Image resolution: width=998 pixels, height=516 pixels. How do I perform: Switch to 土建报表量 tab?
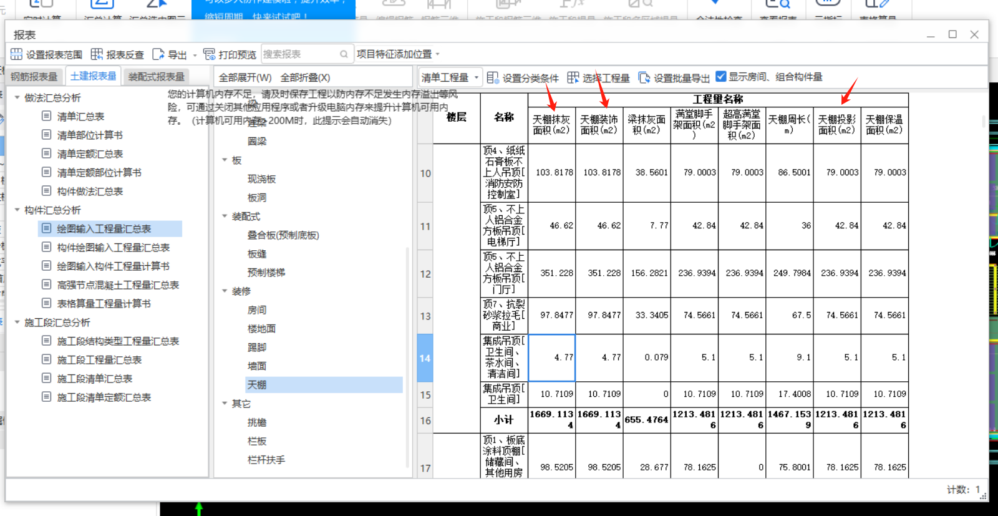(x=94, y=76)
